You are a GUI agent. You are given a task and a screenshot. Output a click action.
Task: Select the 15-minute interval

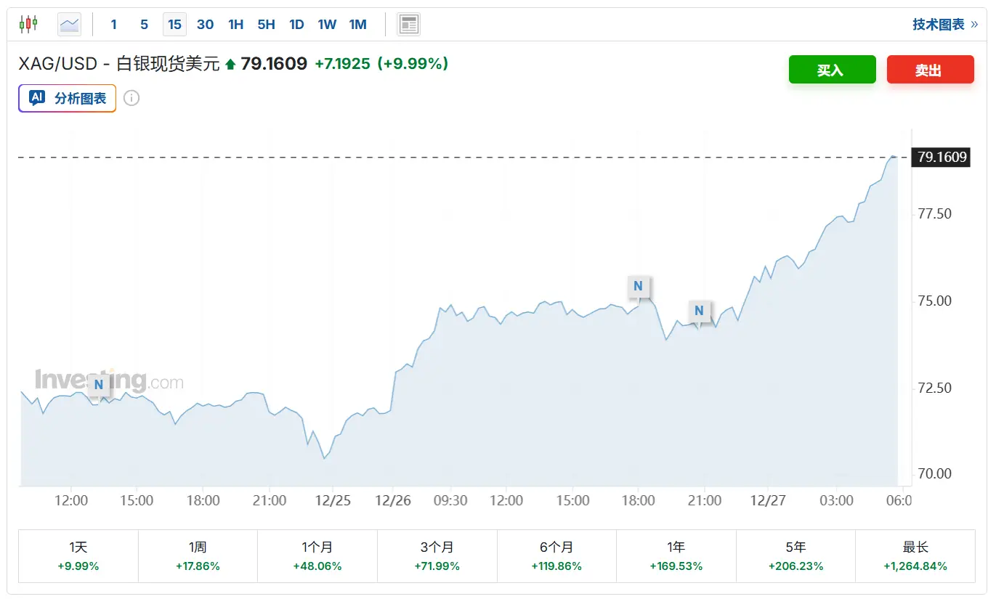(174, 25)
